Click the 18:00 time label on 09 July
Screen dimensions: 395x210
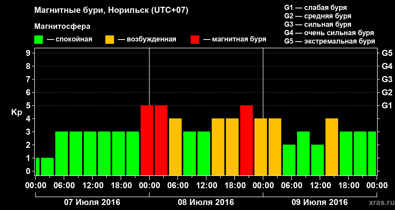[348, 186]
